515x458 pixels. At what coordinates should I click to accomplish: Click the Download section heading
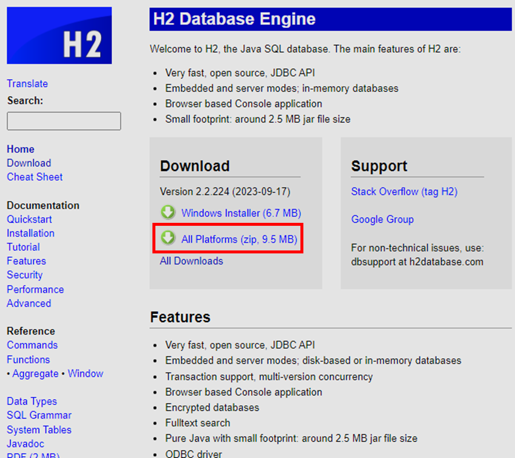[195, 166]
